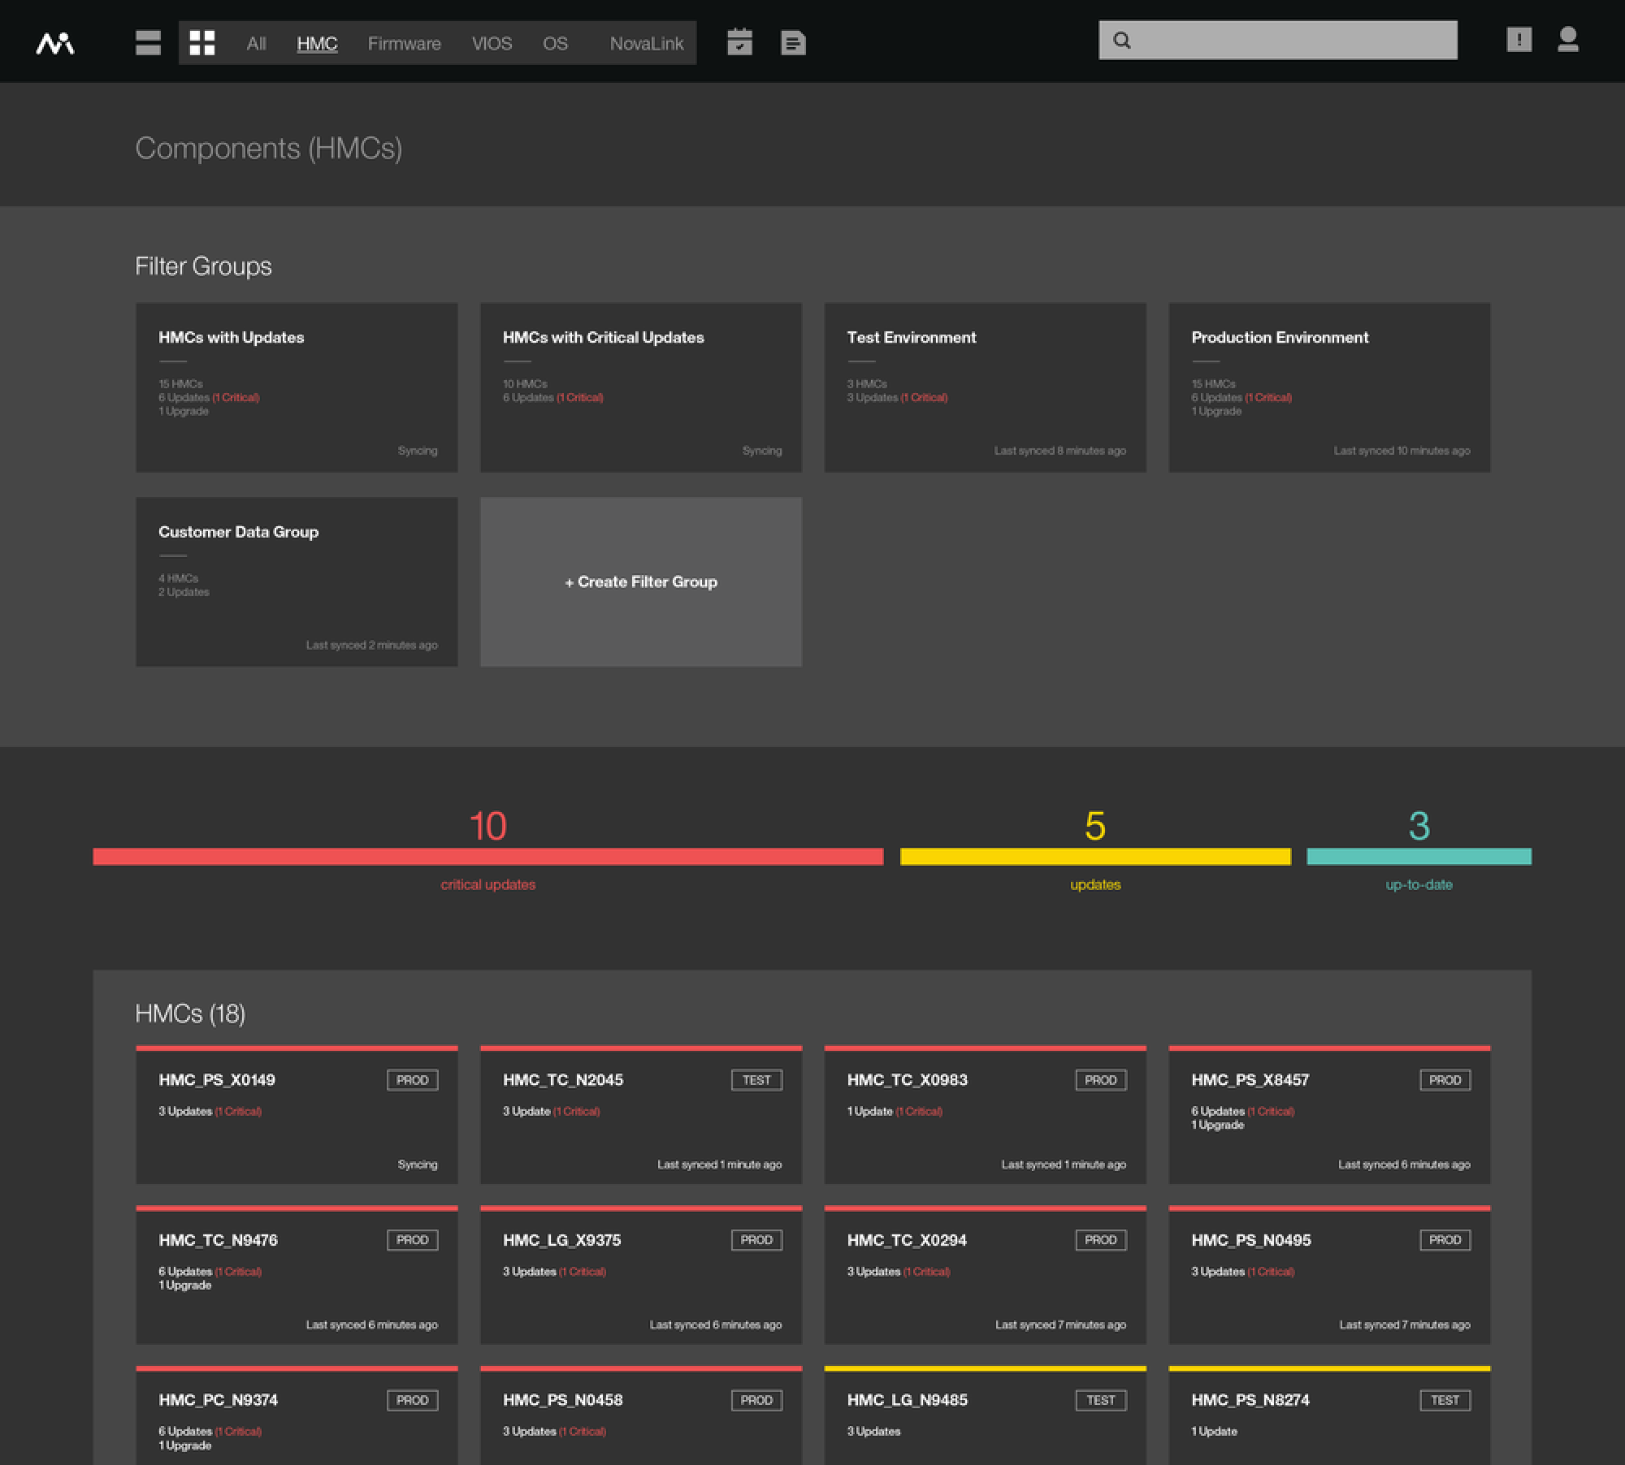Switch to the VIOS tab

pos(492,44)
